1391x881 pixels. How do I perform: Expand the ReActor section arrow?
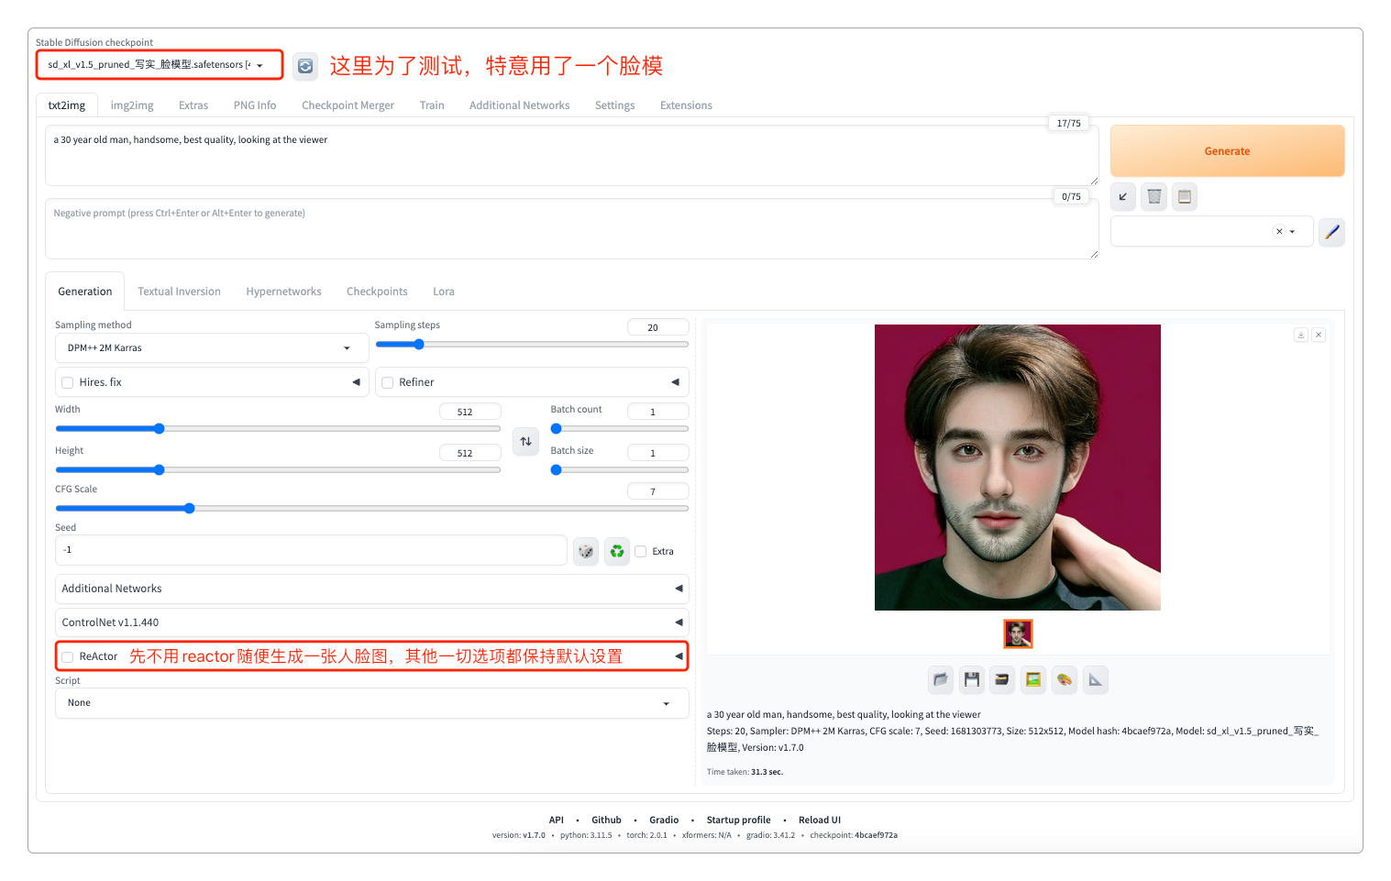pyautogui.click(x=679, y=656)
